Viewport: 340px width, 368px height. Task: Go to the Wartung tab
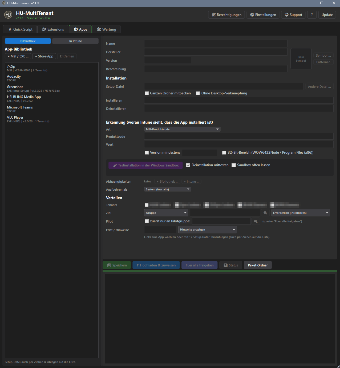pos(106,29)
